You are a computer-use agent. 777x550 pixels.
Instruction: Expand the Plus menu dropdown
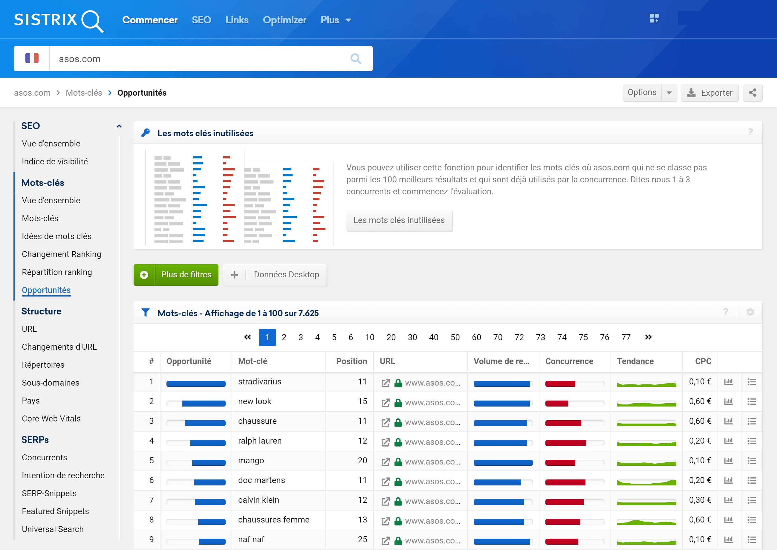tap(336, 20)
